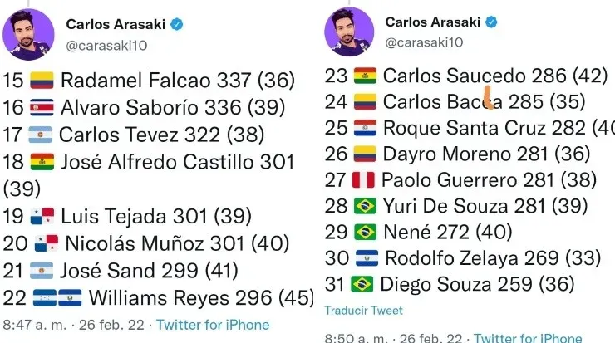The image size is (615, 343).
Task: Click the Colombia flag beside Radamel Falcao
Action: coord(42,81)
